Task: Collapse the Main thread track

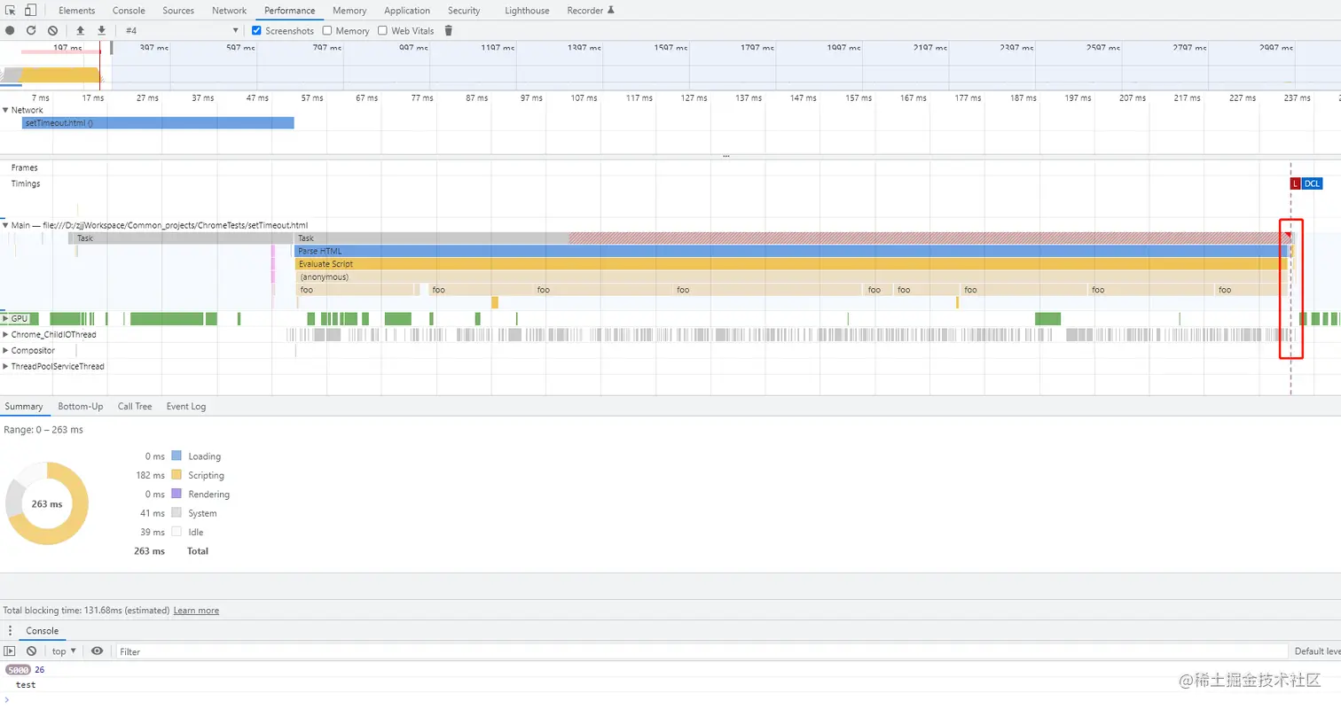Action: pyautogui.click(x=5, y=225)
